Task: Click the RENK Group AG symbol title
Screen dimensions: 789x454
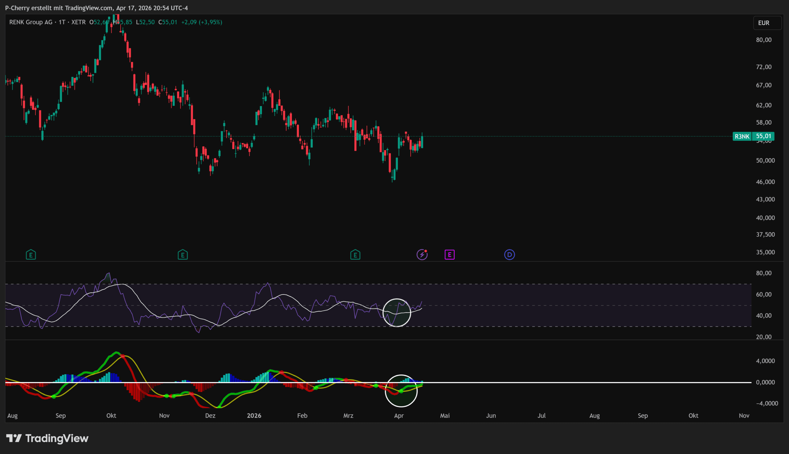Action: pyautogui.click(x=31, y=22)
